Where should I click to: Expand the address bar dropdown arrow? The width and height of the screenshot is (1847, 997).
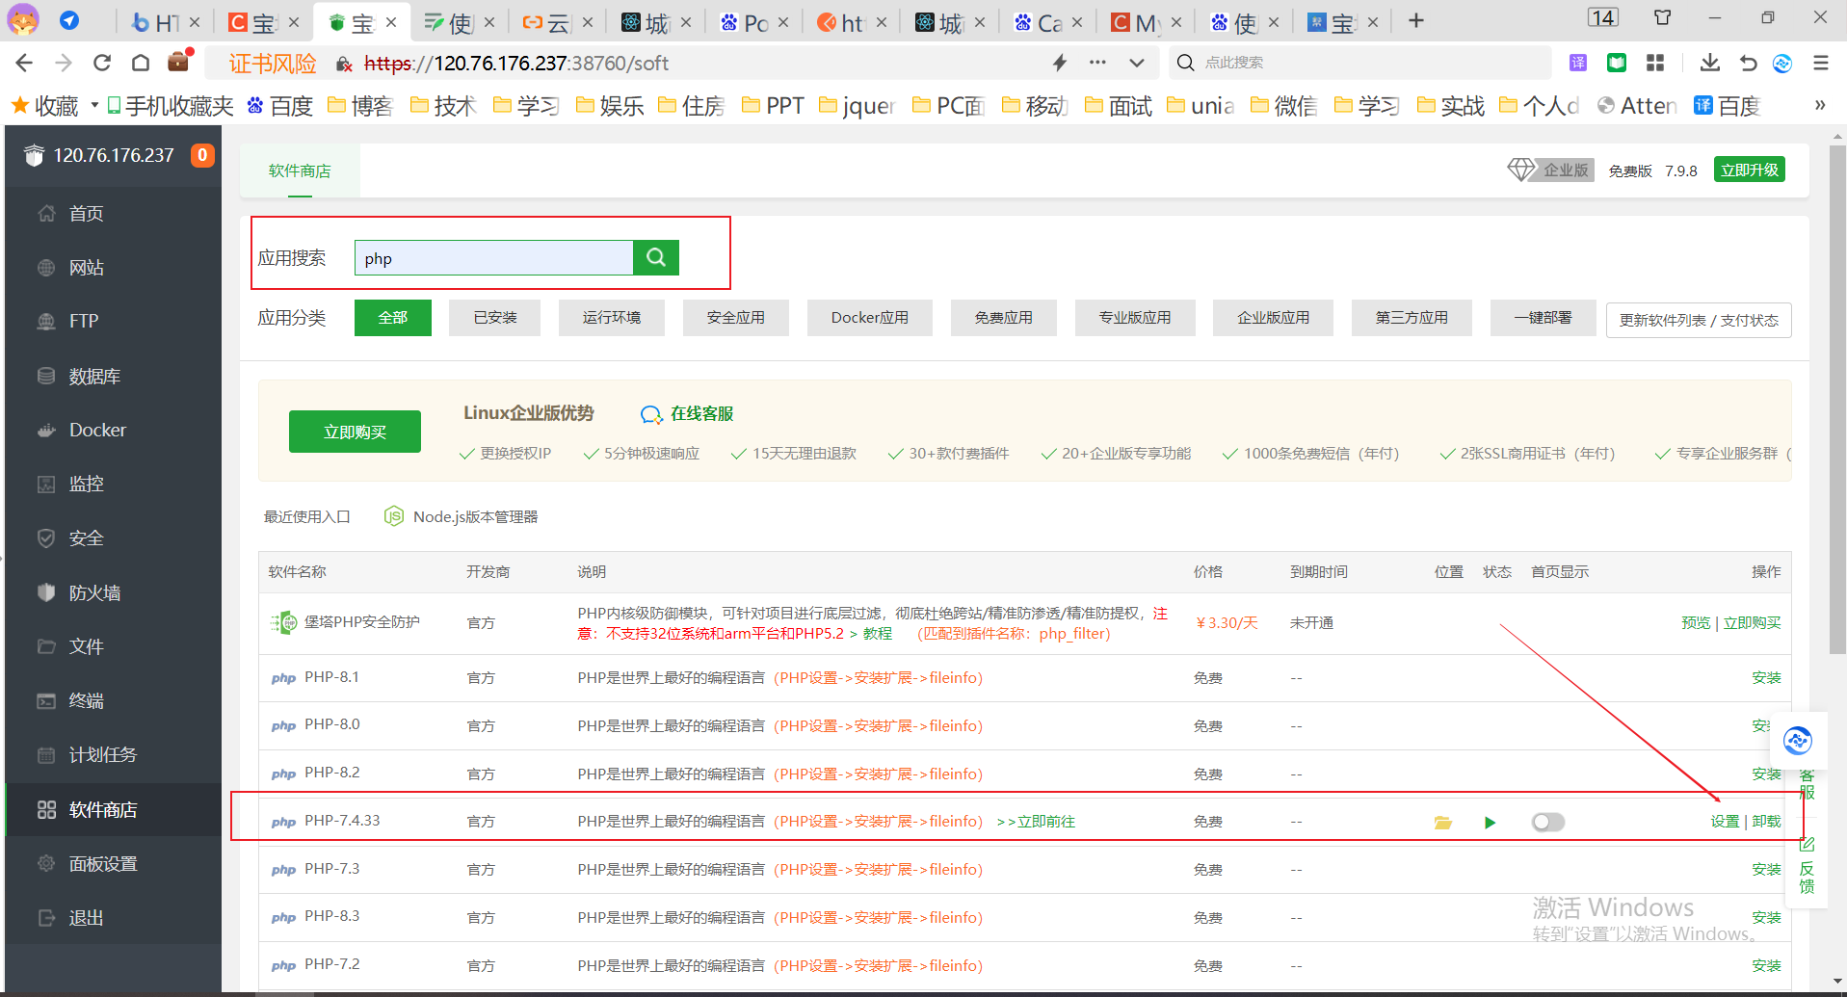pyautogui.click(x=1137, y=63)
